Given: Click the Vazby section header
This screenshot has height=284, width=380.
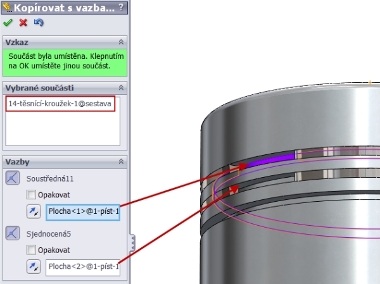Looking at the screenshot, I should [65, 162].
